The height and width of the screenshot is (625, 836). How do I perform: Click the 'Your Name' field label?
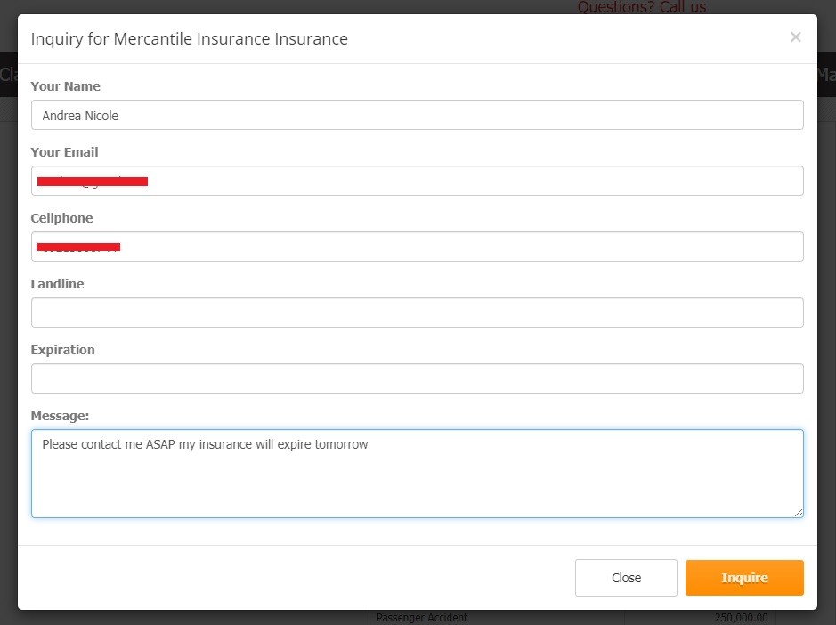click(65, 86)
